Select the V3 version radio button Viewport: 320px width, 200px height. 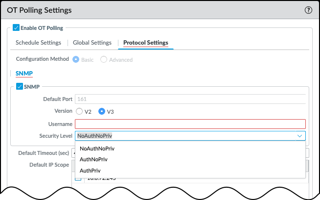point(102,111)
